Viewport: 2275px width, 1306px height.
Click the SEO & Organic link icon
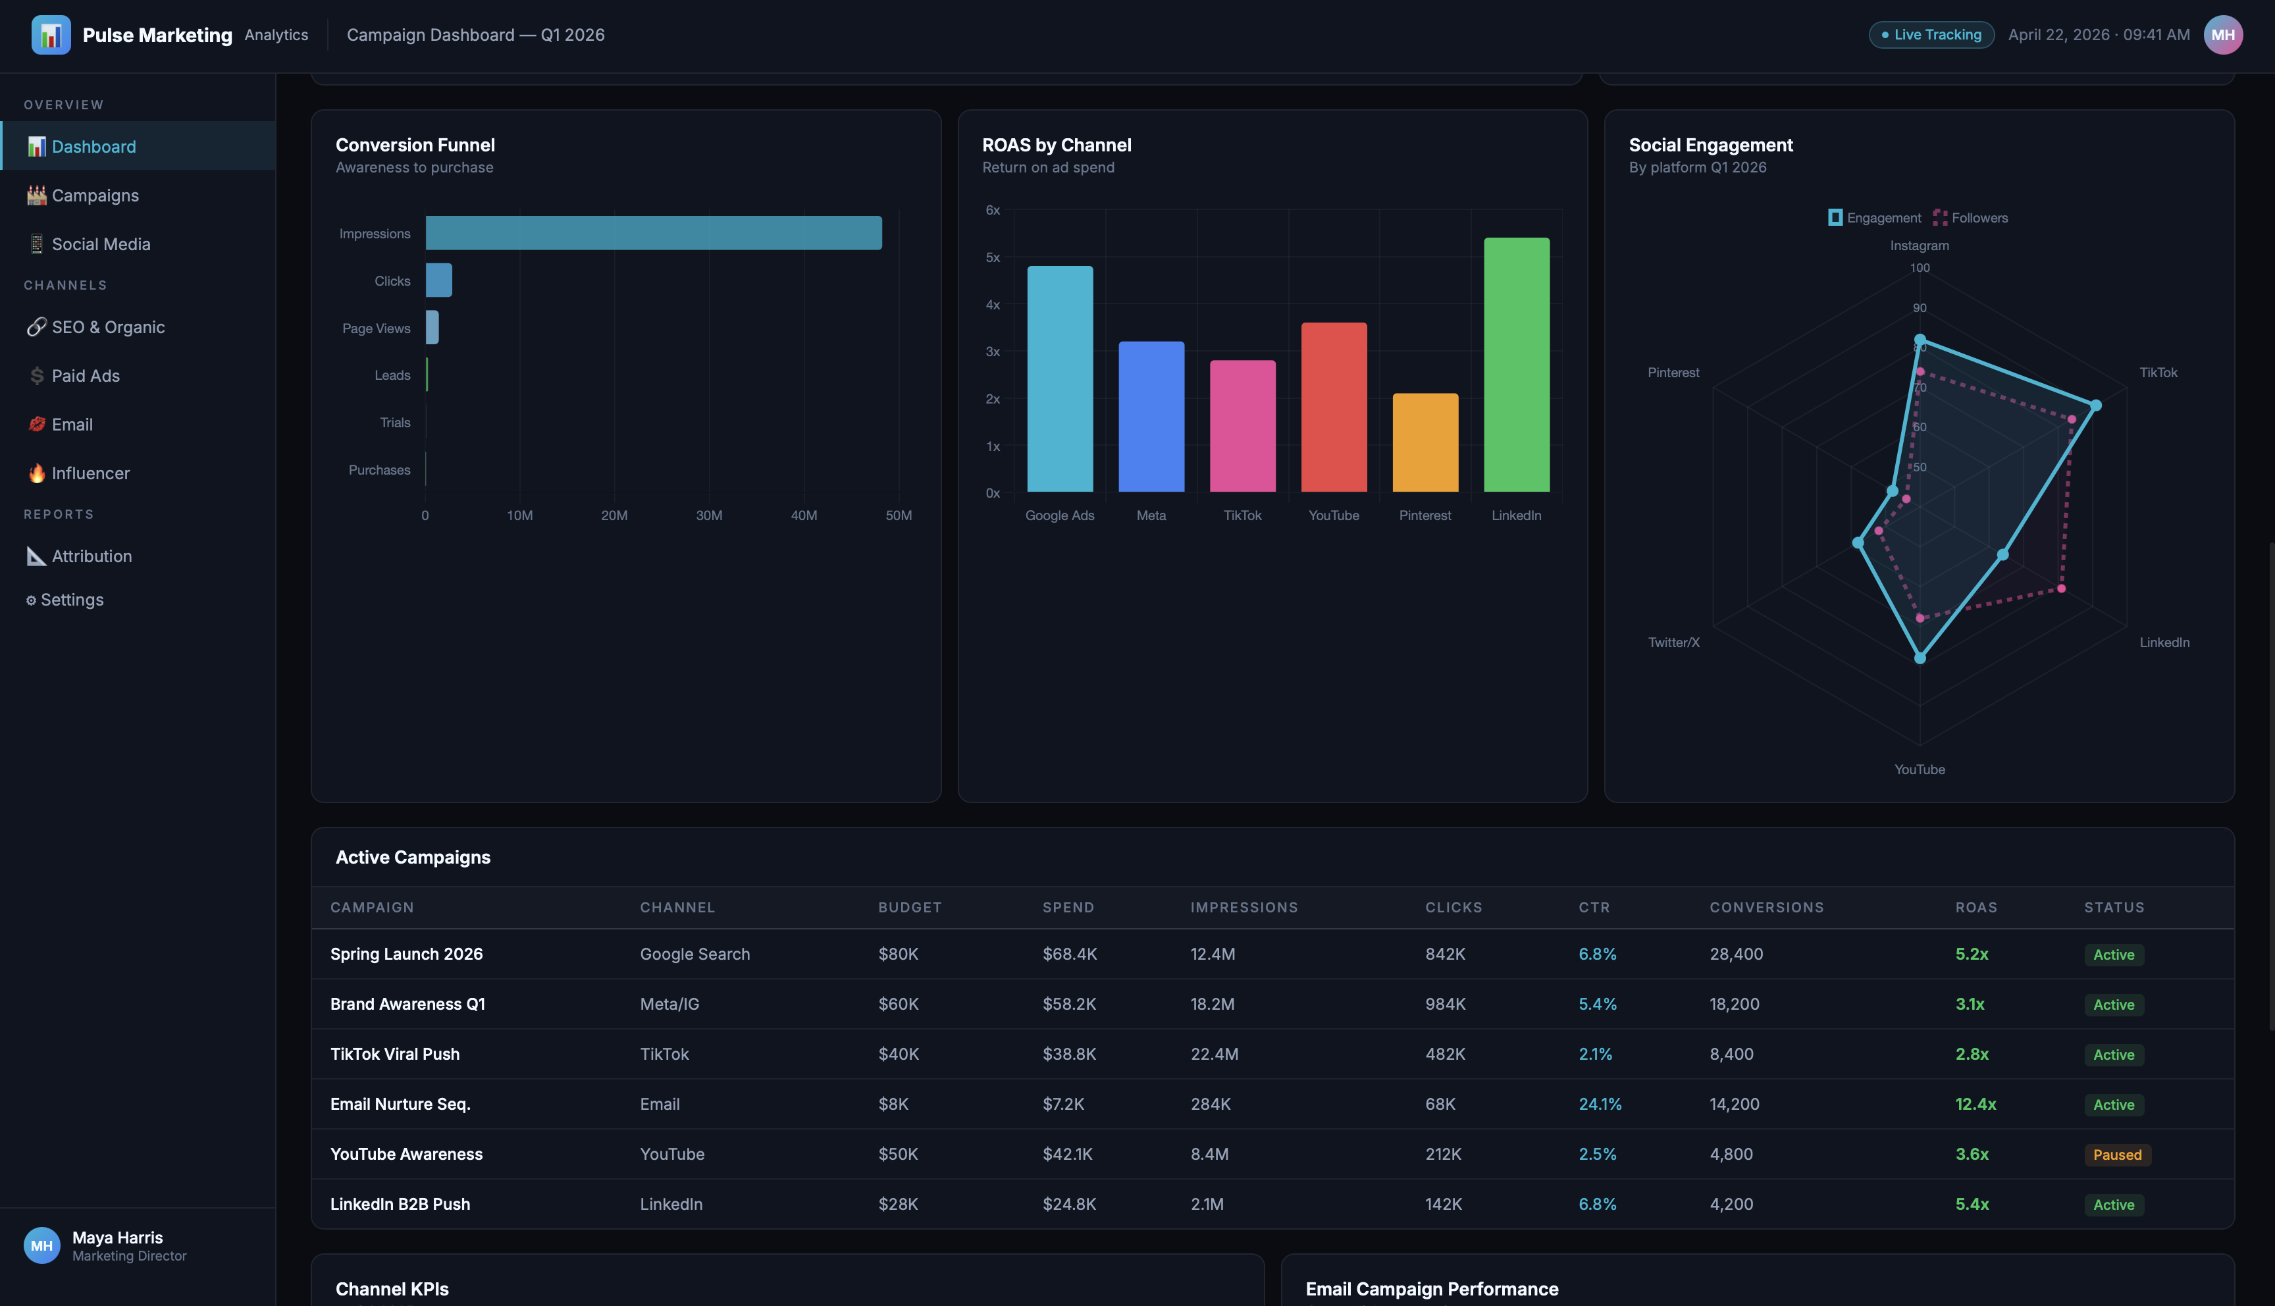(x=37, y=327)
